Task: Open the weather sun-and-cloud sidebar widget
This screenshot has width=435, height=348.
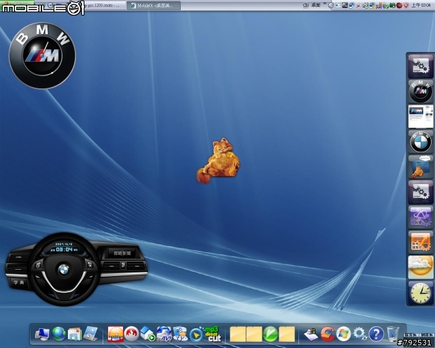Action: click(420, 267)
